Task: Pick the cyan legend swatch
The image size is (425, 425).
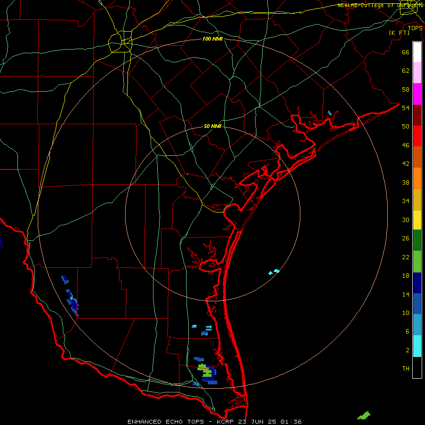Action: point(417,346)
